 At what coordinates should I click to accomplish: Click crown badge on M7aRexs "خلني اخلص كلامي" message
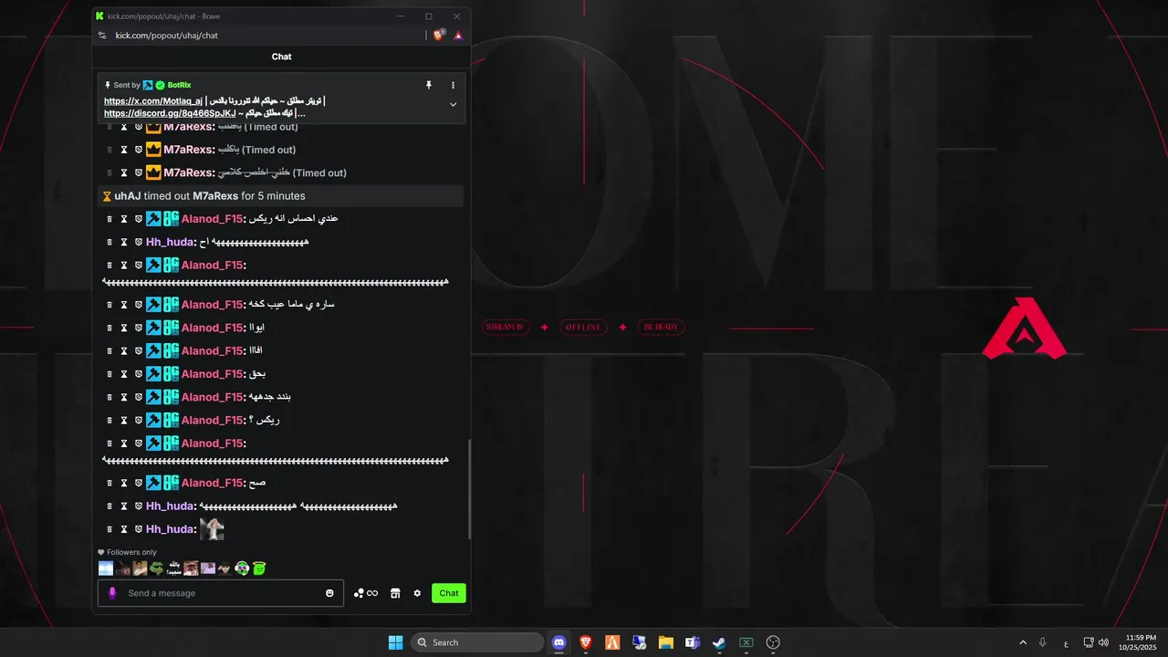(153, 172)
